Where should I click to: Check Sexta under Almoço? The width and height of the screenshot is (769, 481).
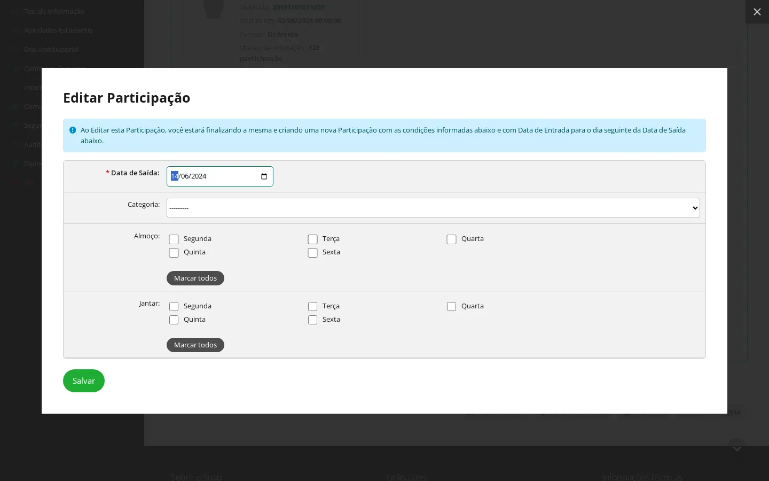point(312,253)
